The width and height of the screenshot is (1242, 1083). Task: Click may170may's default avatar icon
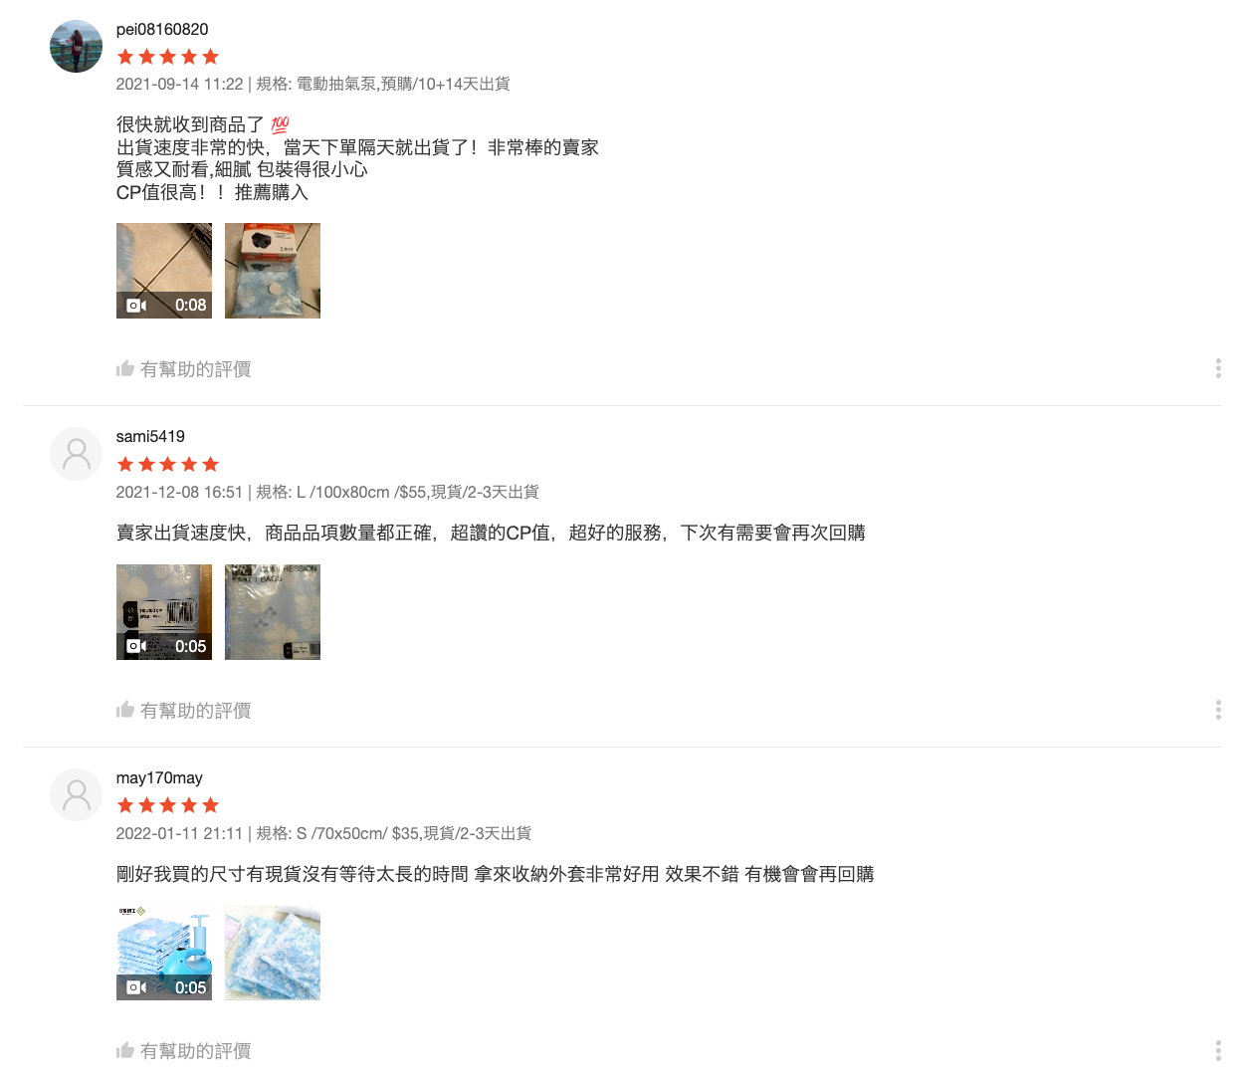point(77,795)
